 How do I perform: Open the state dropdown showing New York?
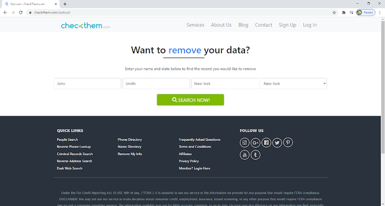pyautogui.click(x=294, y=84)
